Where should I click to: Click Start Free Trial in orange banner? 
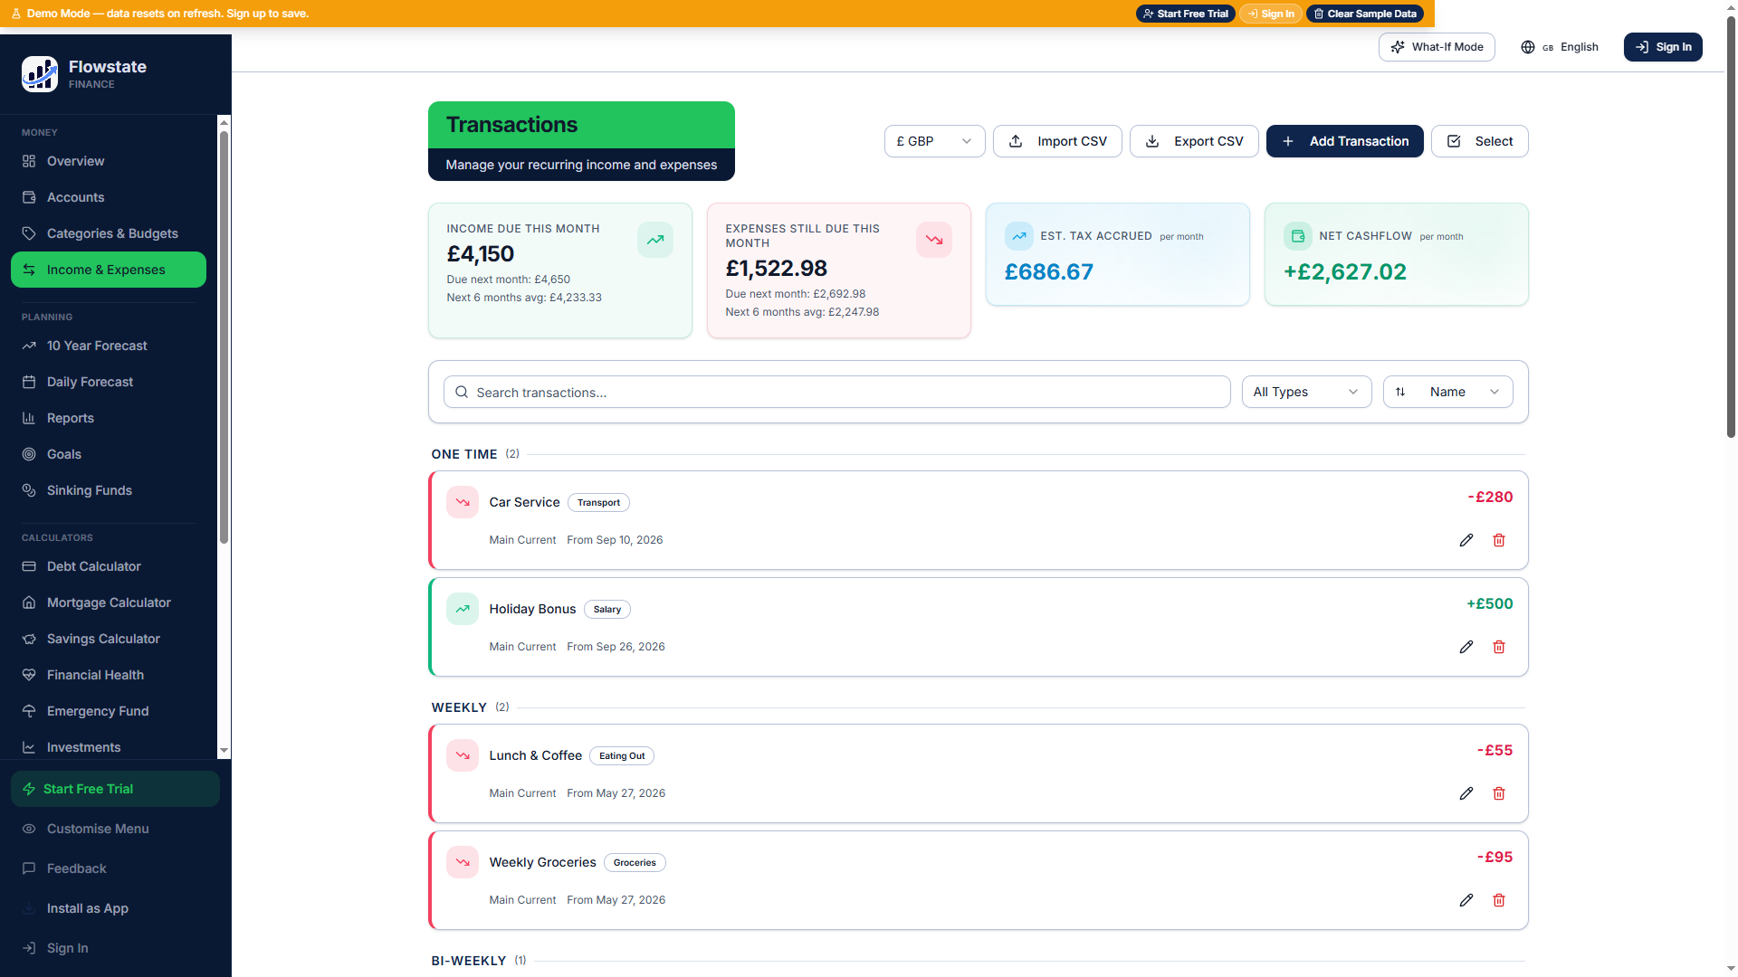[1185, 14]
